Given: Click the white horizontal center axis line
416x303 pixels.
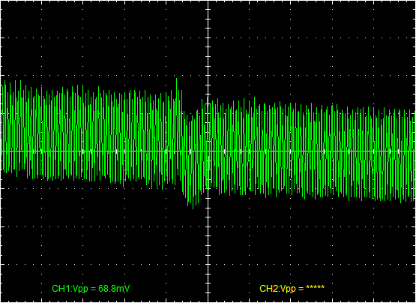Looking at the screenshot, I should coord(208,151).
